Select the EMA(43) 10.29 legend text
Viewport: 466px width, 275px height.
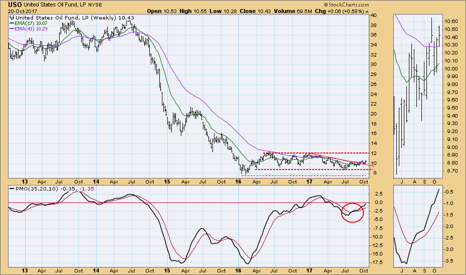[35, 30]
